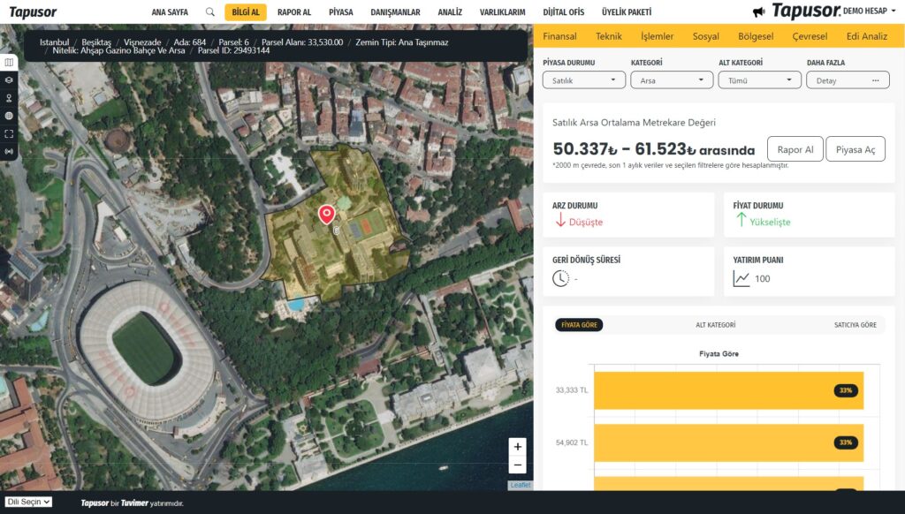
Task: Click the Rapor Al button in value card
Action: point(795,149)
